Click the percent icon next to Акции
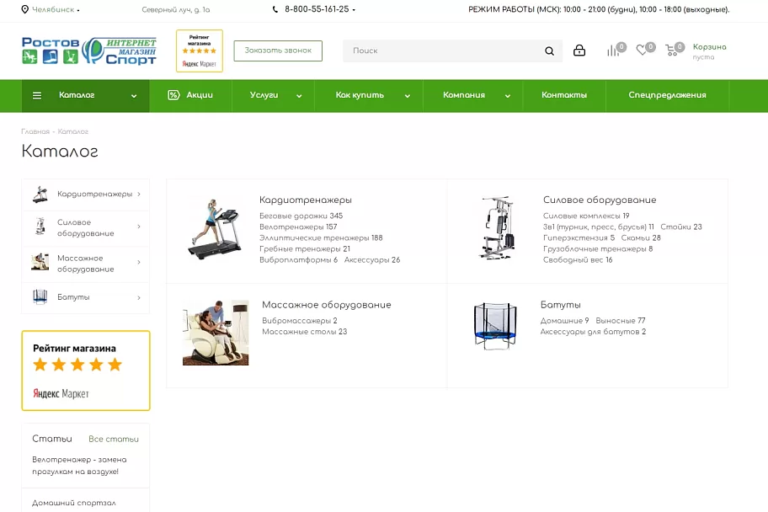Screen dimensions: 768x512 [x=173, y=95]
